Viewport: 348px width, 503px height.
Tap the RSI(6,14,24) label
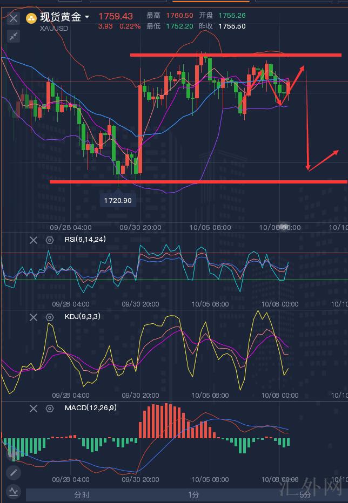click(x=85, y=239)
